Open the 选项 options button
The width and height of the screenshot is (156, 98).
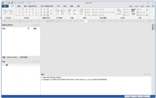[x=133, y=12]
